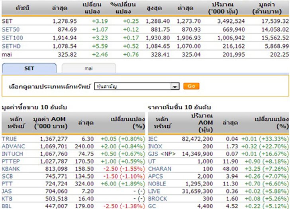
Task: Click the ล่าสุด header in index table
Action: point(60,8)
